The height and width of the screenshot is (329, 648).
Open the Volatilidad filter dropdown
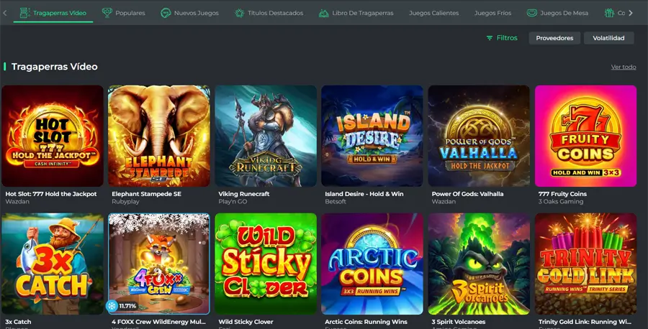pyautogui.click(x=608, y=38)
